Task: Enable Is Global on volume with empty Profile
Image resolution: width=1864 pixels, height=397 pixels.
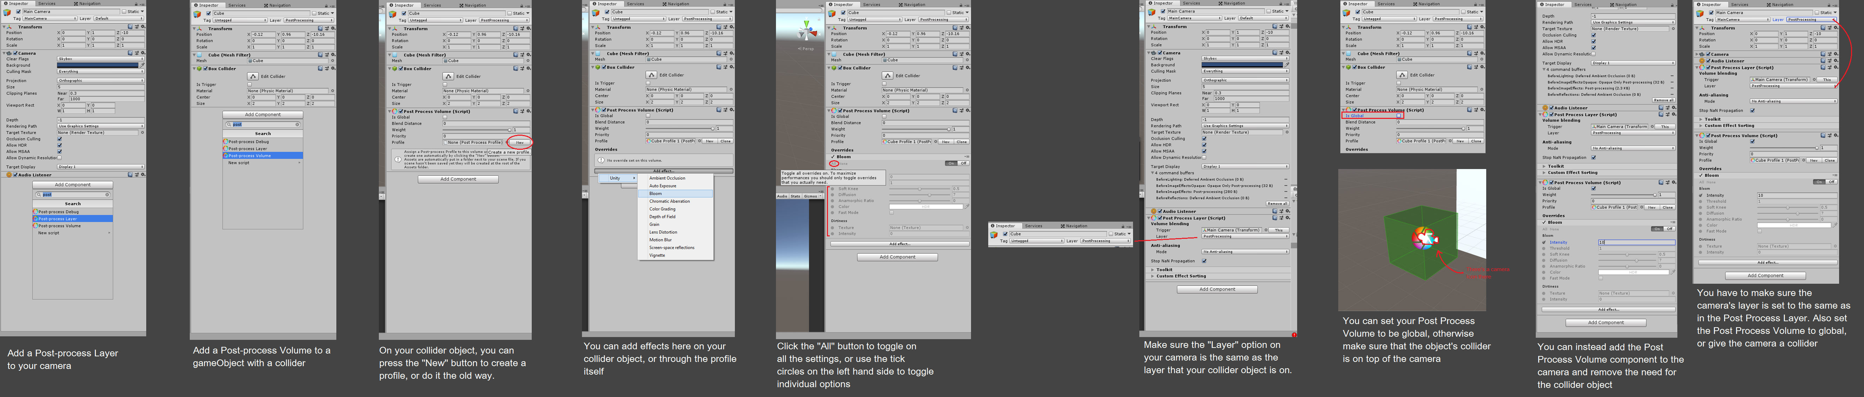Action: (x=446, y=117)
